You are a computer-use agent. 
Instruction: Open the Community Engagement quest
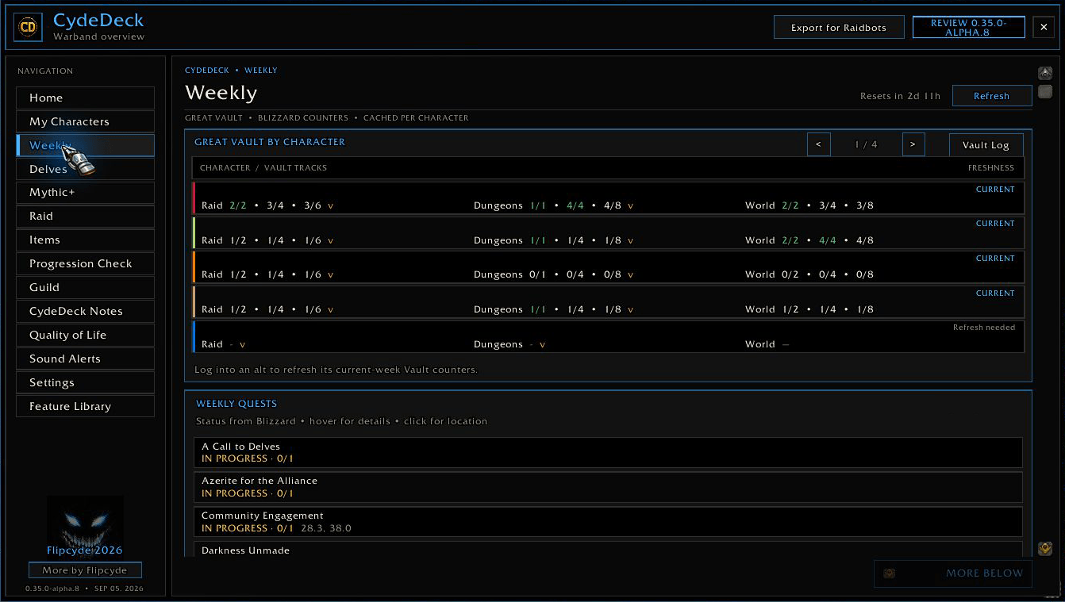608,522
